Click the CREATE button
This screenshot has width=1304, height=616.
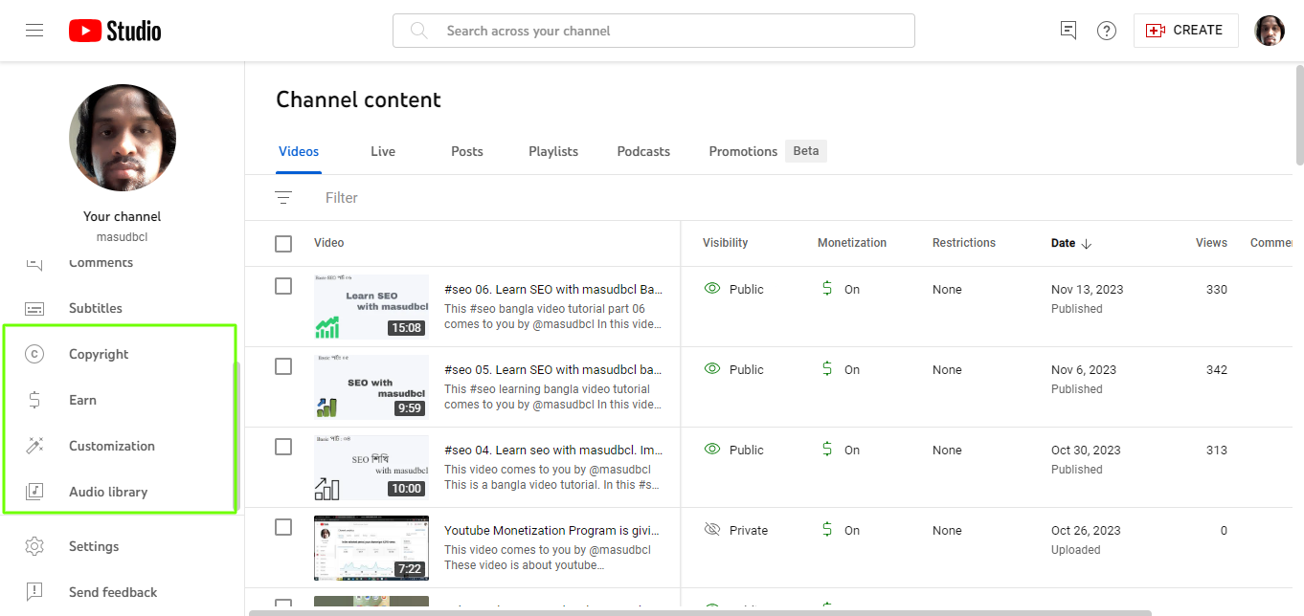1185,31
